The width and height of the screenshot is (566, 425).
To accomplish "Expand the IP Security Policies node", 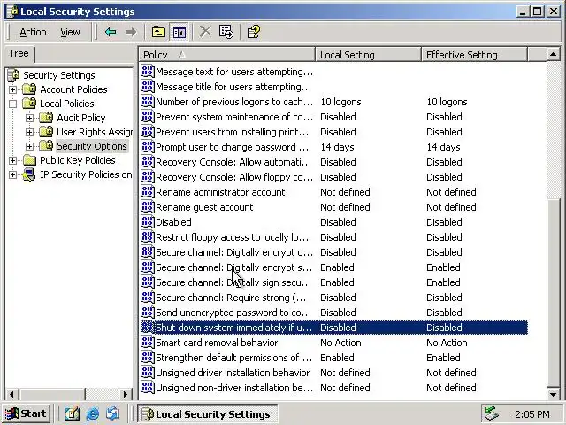I will (12, 174).
